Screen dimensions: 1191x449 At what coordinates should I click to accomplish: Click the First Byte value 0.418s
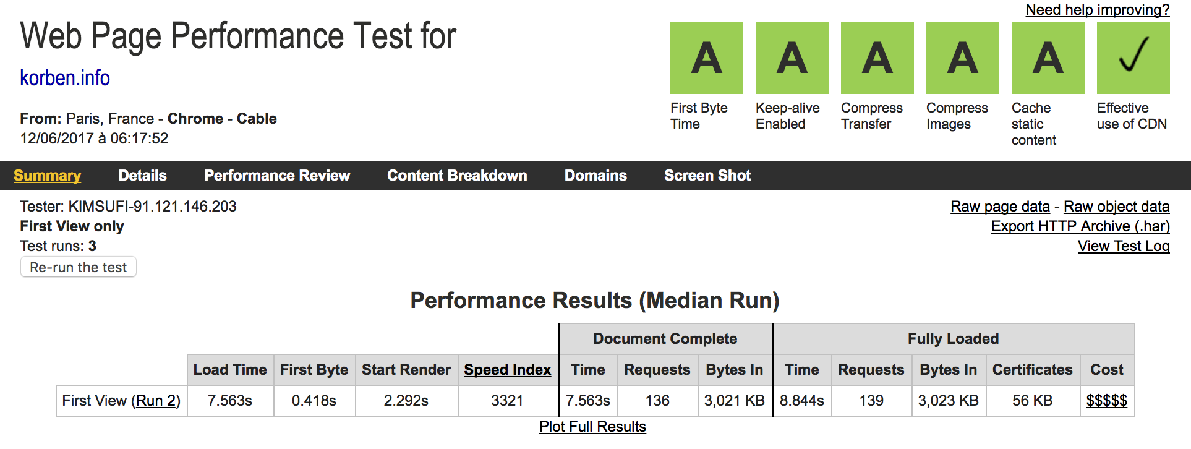point(314,401)
